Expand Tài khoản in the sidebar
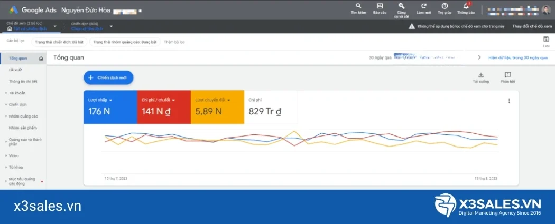 coord(6,93)
